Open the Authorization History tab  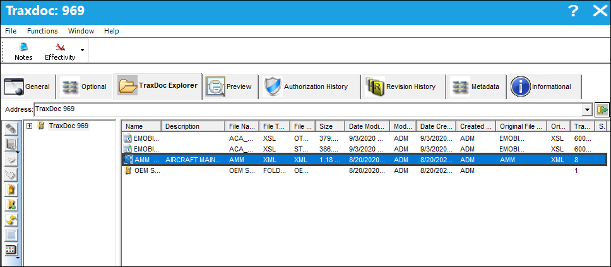coord(310,86)
